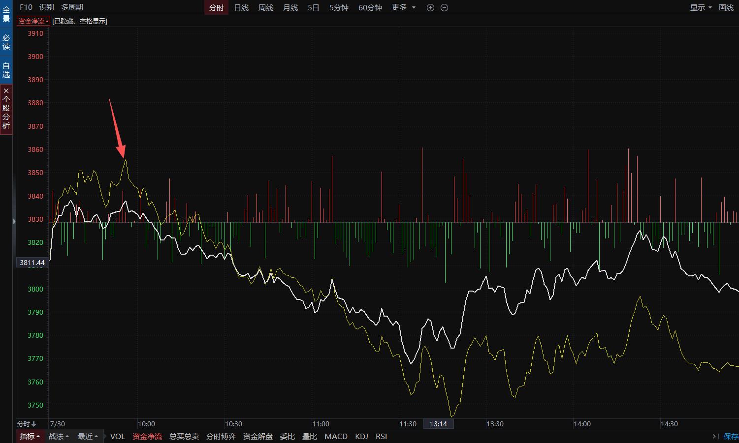This screenshot has width=739, height=443.
Task: Close the 个股分析 sidebar panel
Action: 6,90
